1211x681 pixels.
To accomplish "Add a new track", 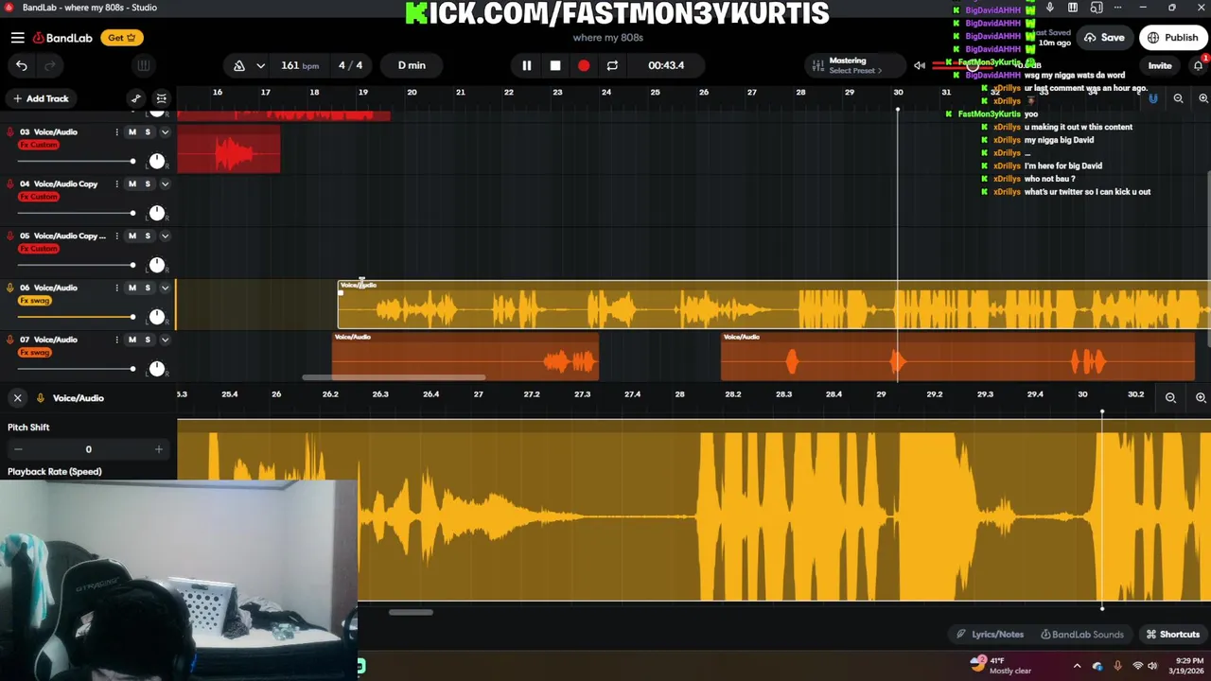I will pyautogui.click(x=41, y=98).
